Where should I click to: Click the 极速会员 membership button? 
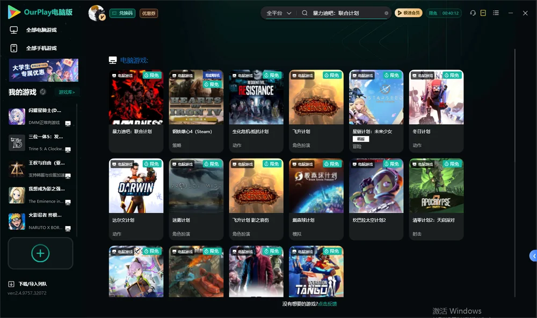tap(408, 13)
